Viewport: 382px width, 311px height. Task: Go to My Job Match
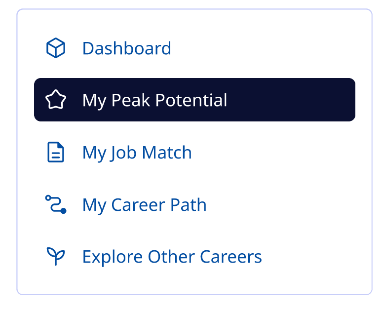(137, 153)
